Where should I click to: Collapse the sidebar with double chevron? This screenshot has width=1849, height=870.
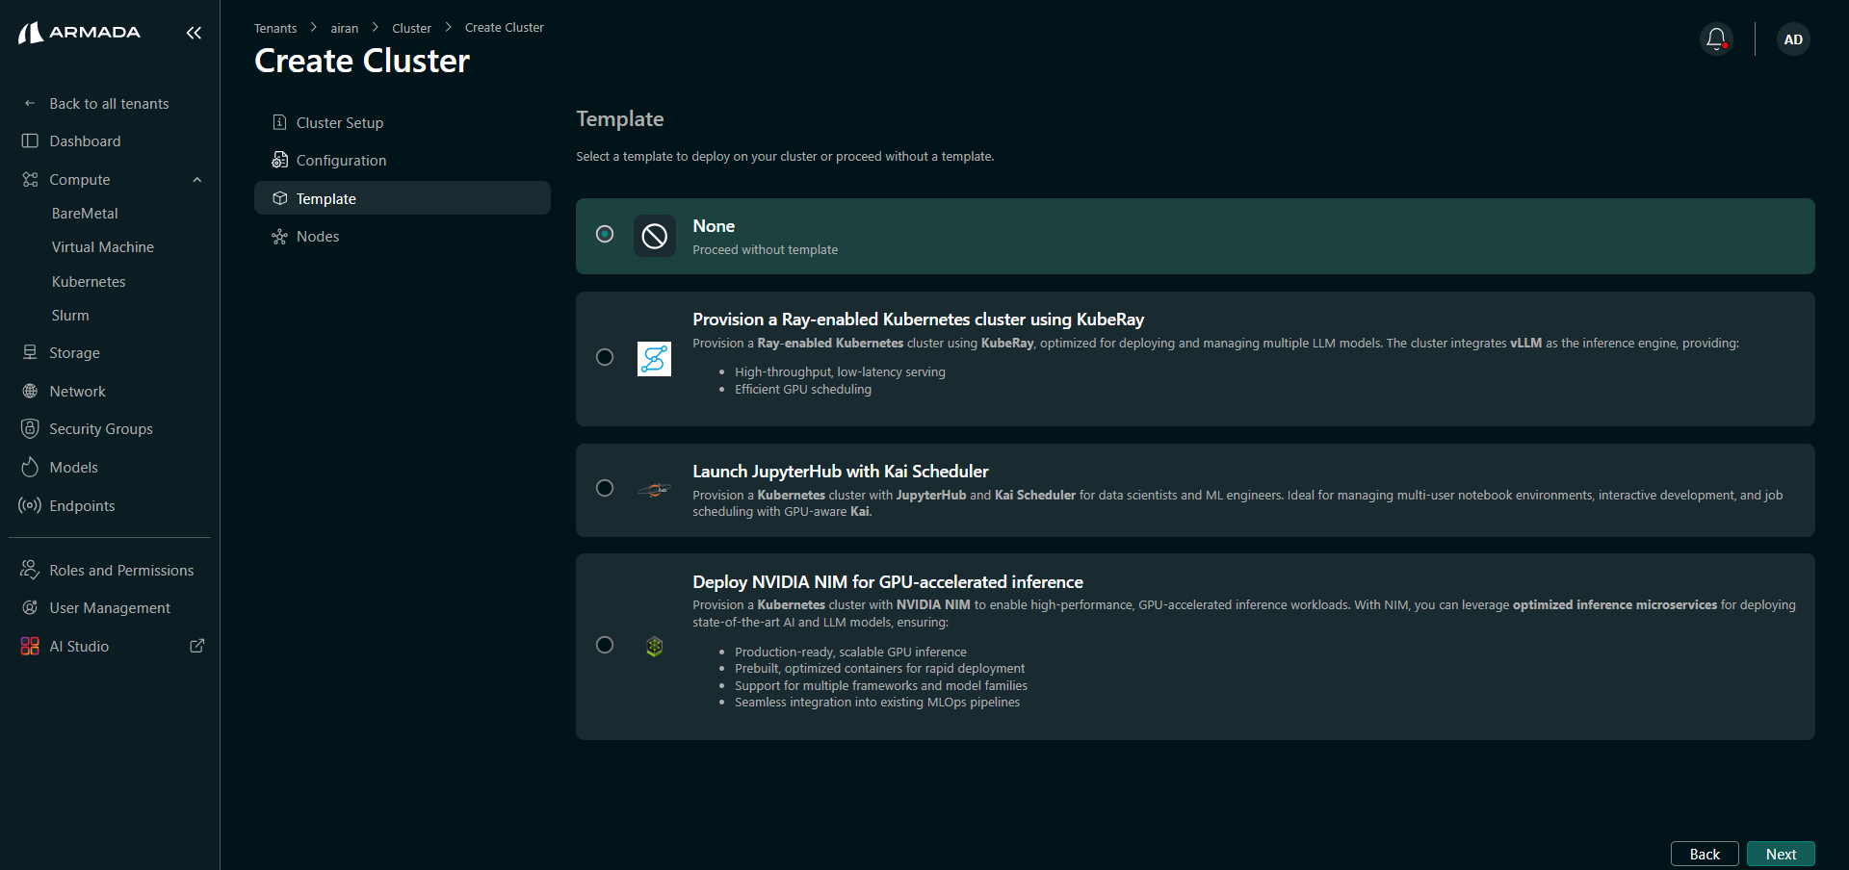(x=194, y=32)
